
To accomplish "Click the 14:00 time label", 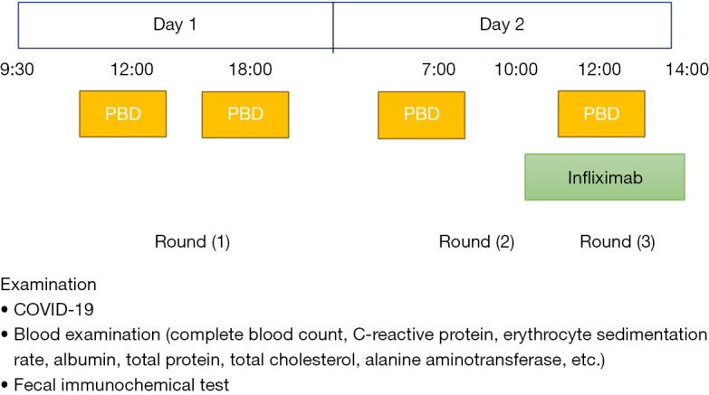I will point(687,70).
